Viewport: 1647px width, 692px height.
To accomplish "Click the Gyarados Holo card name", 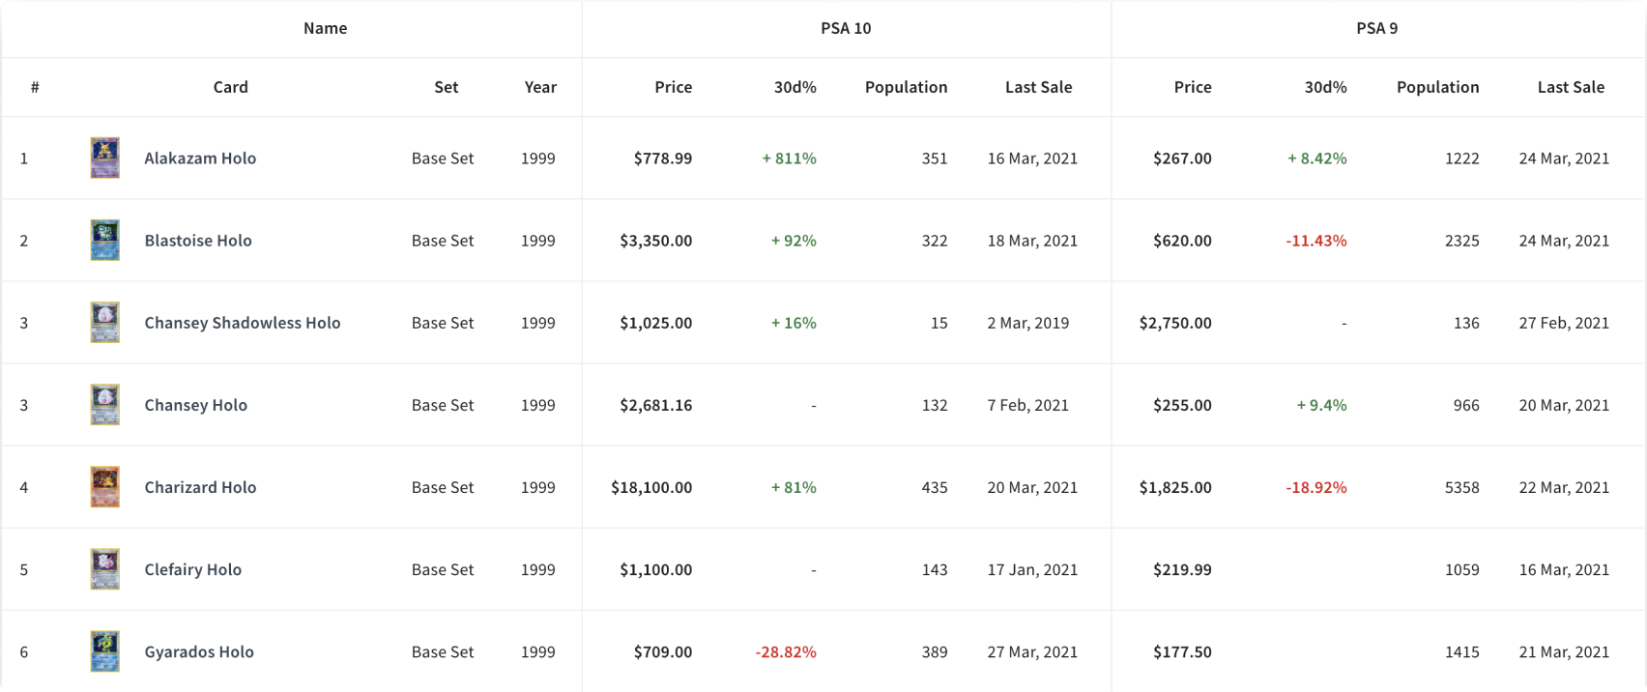I will (x=199, y=652).
